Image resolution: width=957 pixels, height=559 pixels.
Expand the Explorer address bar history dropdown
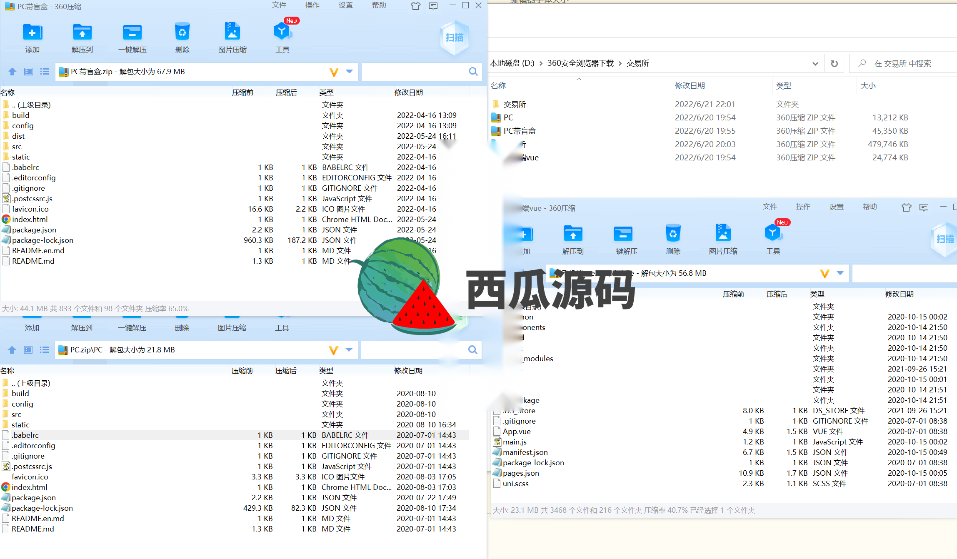(815, 64)
